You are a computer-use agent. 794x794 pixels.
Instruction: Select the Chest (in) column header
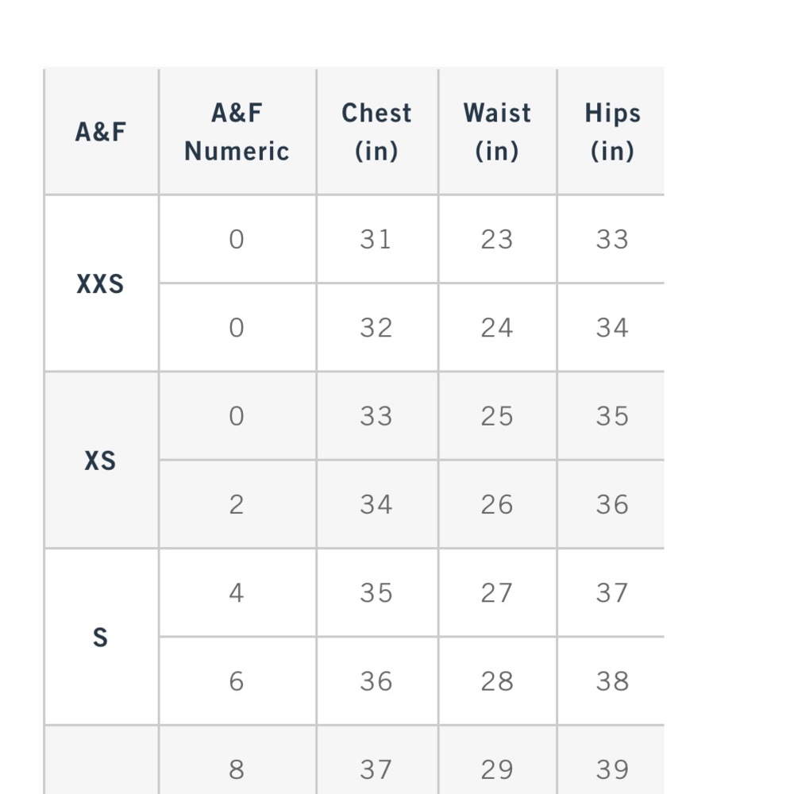376,132
